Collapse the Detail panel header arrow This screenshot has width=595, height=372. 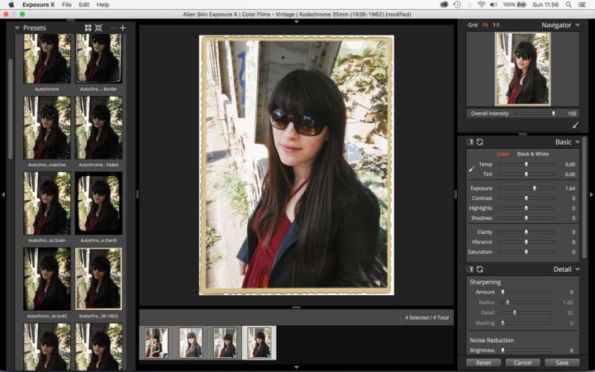(578, 269)
